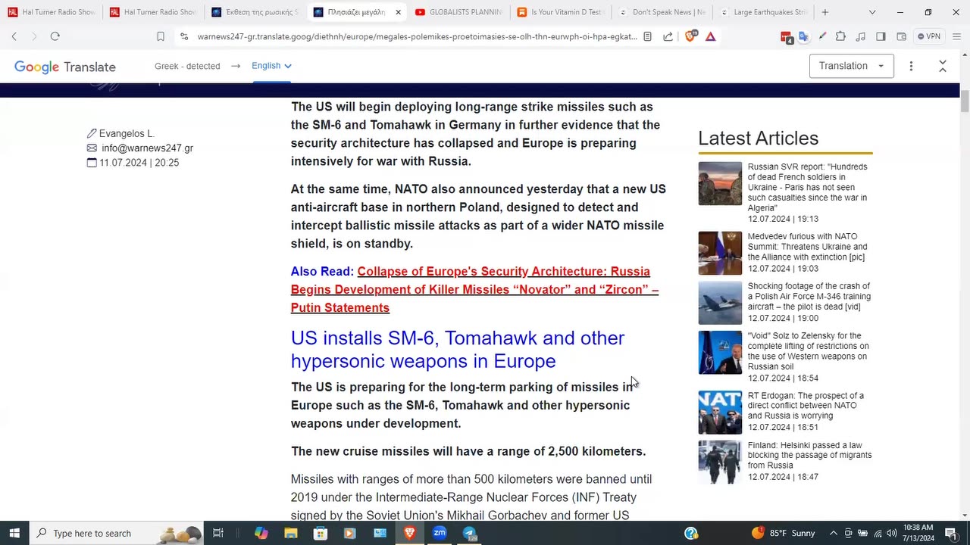Expand the tab search chevron

coord(872,12)
